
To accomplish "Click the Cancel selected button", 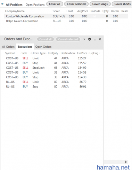I will coord(68,39).
